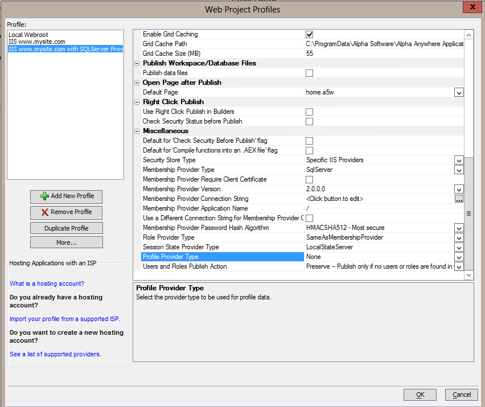Open the Default Page dropdown
Screen dimensions: 485x407
pos(459,92)
